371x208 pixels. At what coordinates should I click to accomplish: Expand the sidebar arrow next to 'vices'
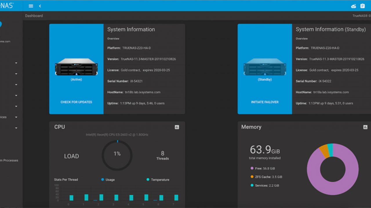click(16, 117)
